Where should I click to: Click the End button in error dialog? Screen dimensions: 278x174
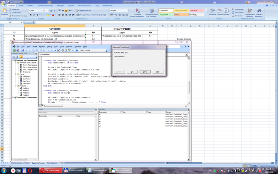pyautogui.click(x=132, y=72)
